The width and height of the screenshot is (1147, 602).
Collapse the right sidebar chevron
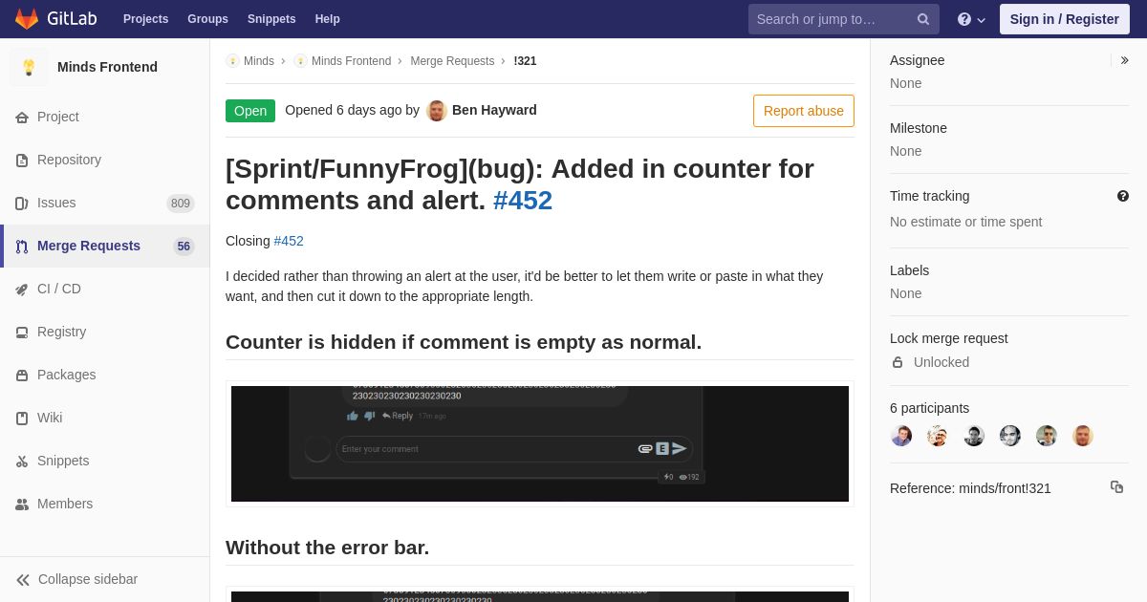1124,60
